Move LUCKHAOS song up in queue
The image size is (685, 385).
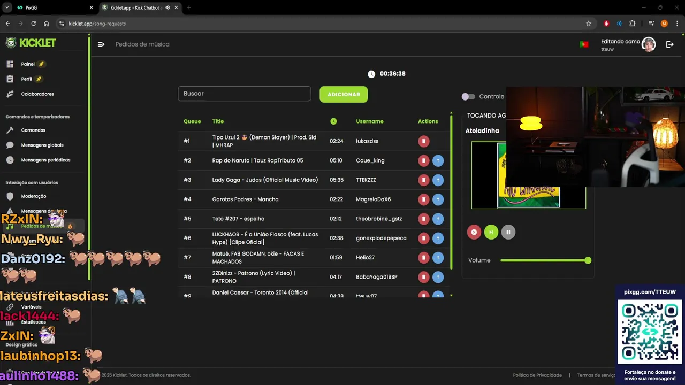click(438, 238)
